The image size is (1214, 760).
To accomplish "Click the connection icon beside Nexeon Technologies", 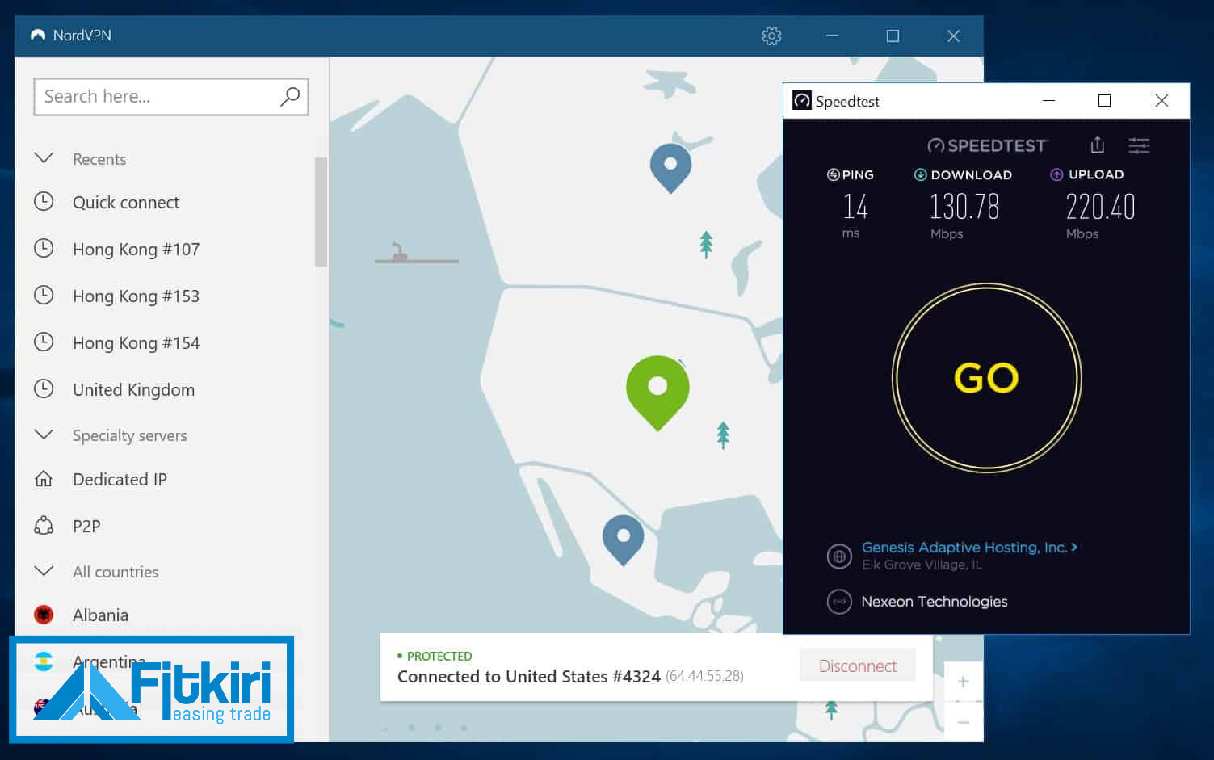I will 839,602.
